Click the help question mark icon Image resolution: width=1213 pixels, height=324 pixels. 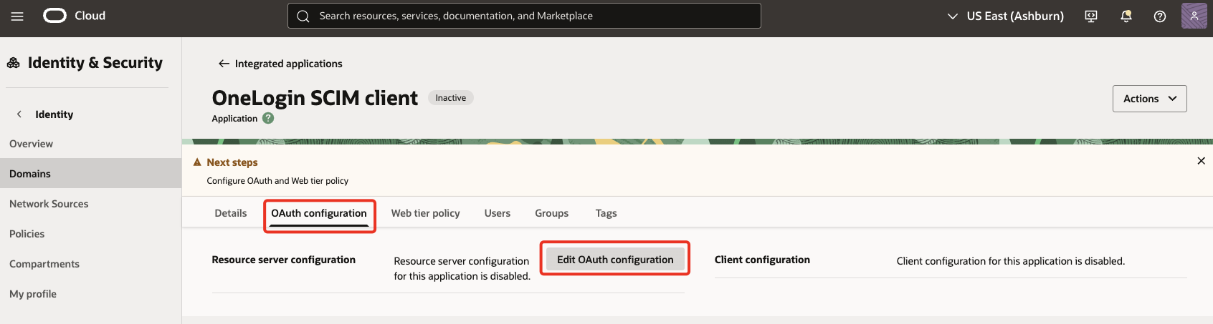point(1159,16)
